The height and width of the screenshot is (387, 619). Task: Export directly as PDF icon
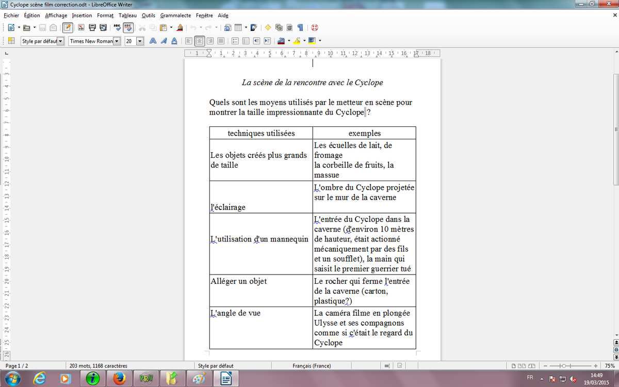[80, 27]
